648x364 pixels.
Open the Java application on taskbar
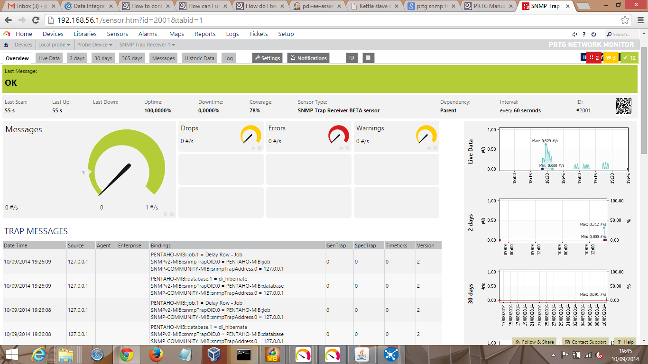[362, 355]
